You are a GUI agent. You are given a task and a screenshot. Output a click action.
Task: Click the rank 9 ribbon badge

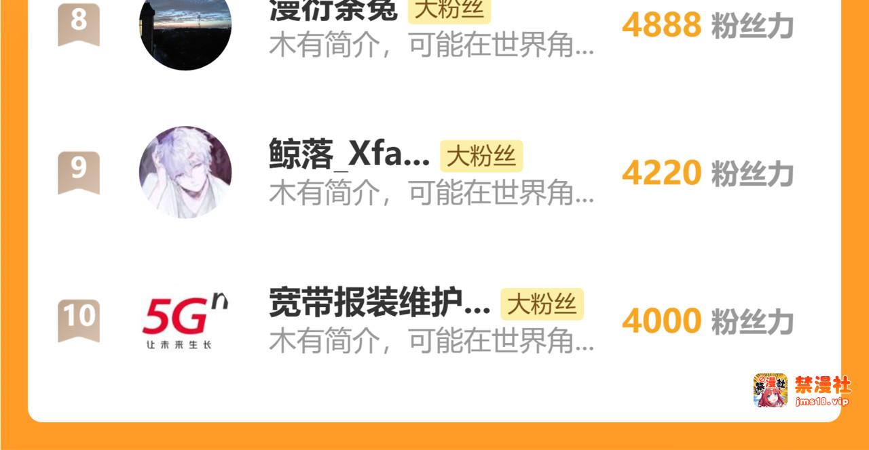click(79, 172)
